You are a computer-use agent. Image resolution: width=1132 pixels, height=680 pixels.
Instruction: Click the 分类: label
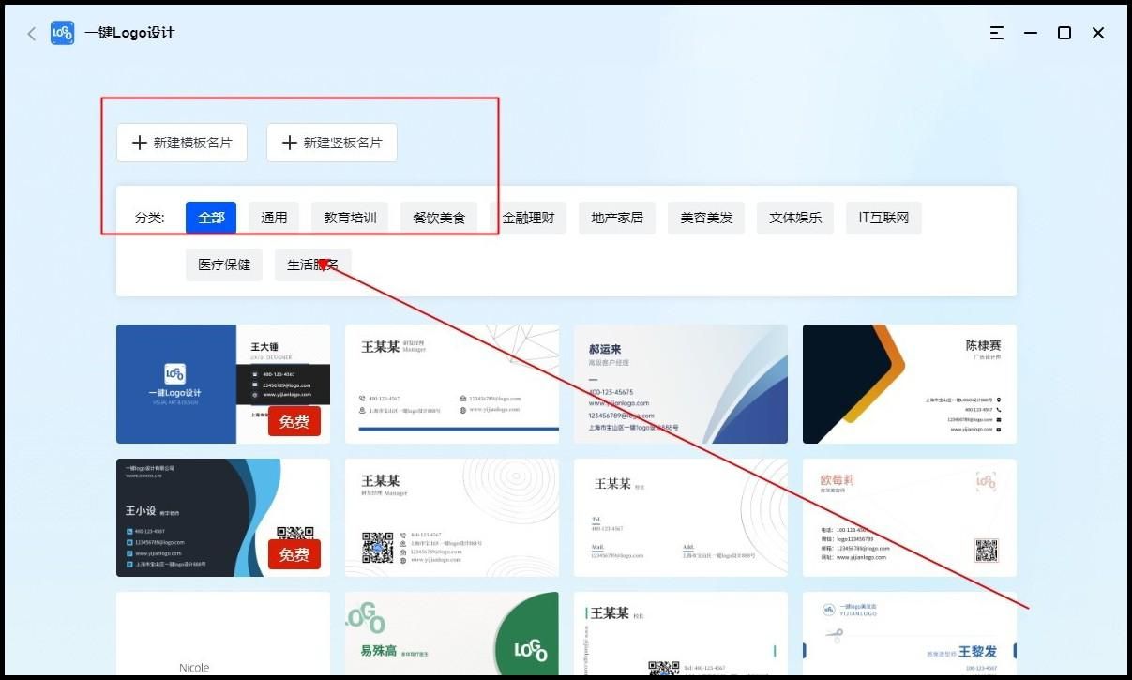[x=150, y=218]
